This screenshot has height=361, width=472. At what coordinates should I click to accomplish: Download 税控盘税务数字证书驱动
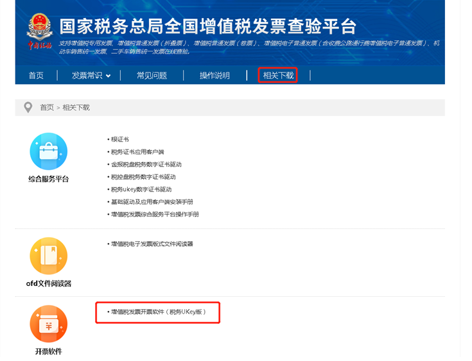pos(143,177)
